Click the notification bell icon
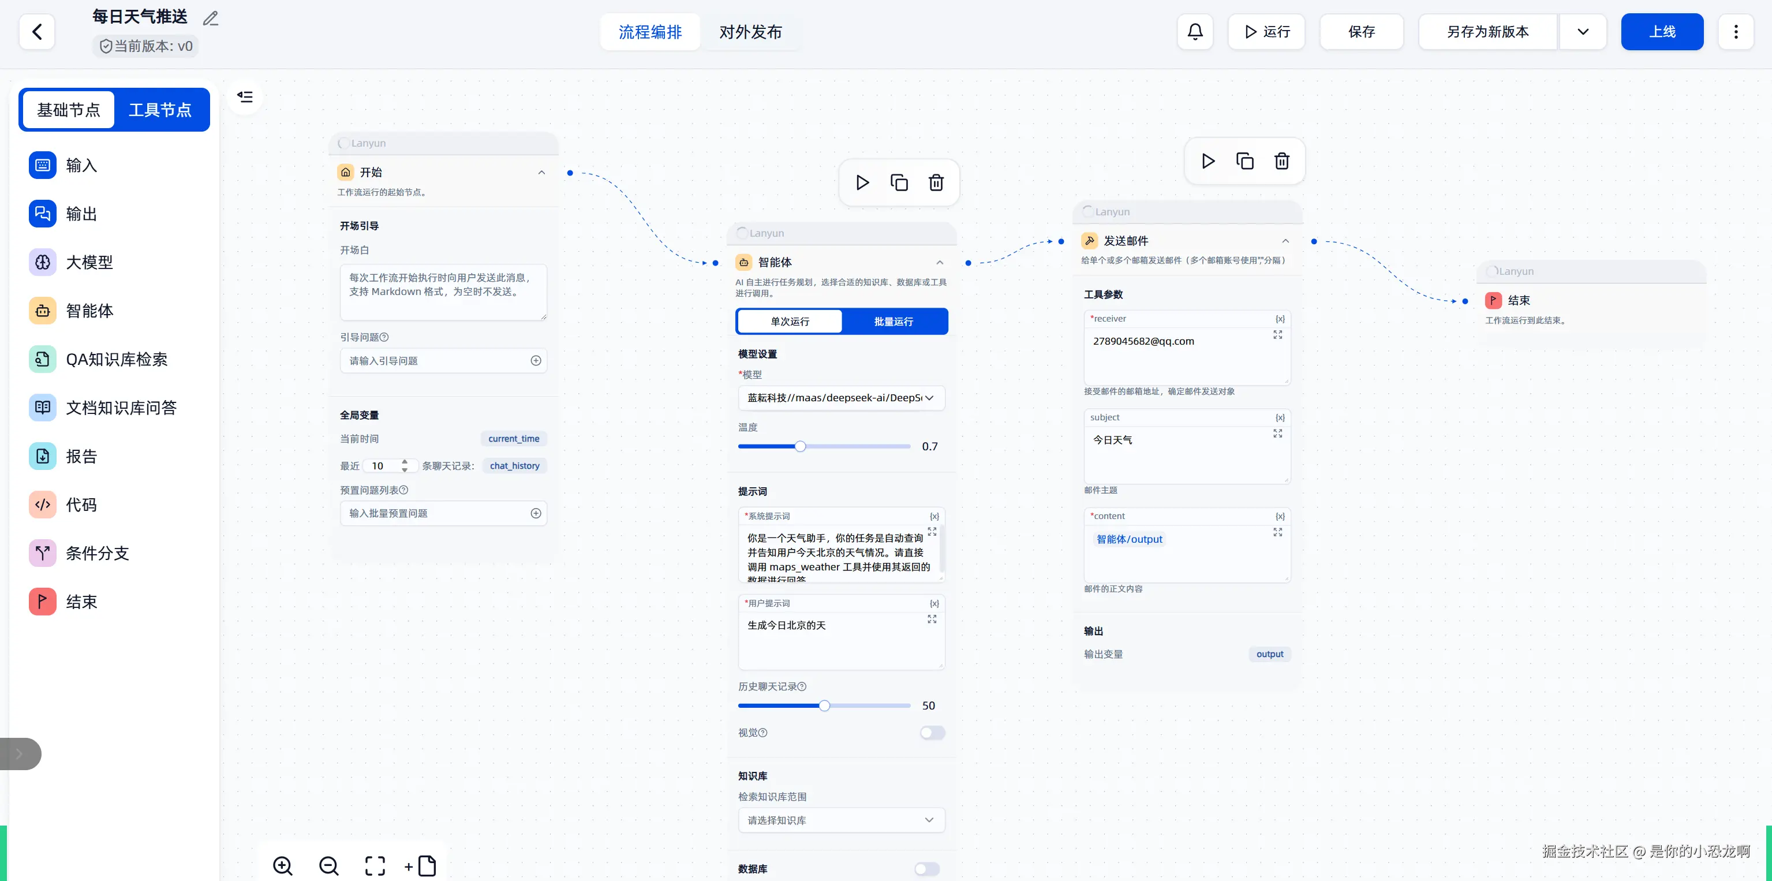 pyautogui.click(x=1195, y=32)
